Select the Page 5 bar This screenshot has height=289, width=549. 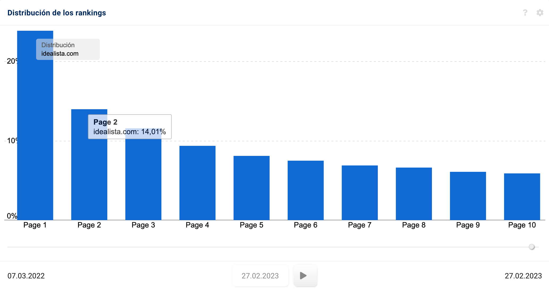pos(251,188)
